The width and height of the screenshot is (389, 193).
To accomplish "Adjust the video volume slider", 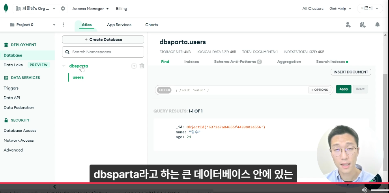I will 380,190.
